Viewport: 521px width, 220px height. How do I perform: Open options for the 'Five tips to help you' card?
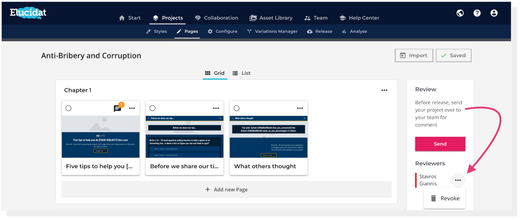coord(132,108)
